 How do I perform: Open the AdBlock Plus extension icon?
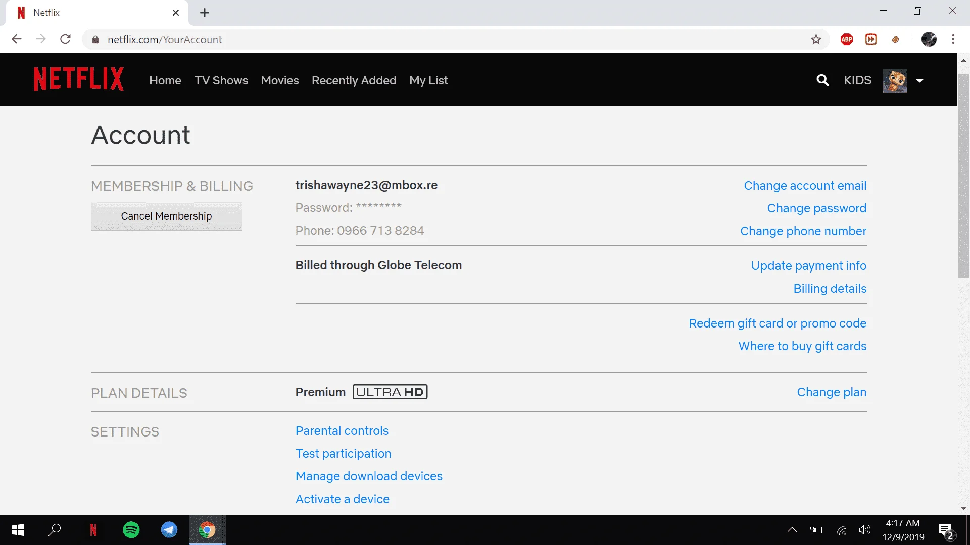847,39
